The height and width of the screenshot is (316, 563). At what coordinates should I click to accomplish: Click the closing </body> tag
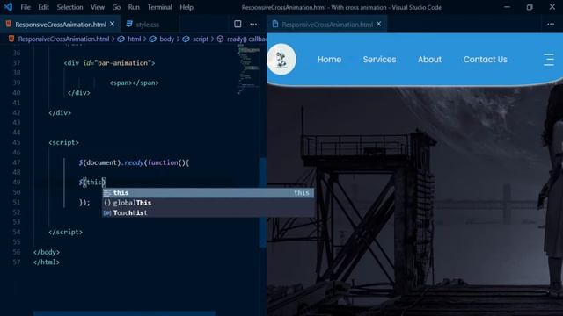click(x=47, y=252)
